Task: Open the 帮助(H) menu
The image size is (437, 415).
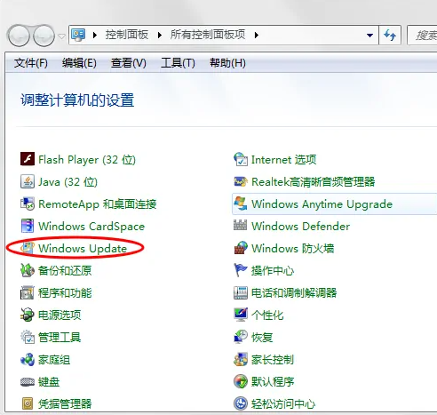Action: [x=227, y=63]
